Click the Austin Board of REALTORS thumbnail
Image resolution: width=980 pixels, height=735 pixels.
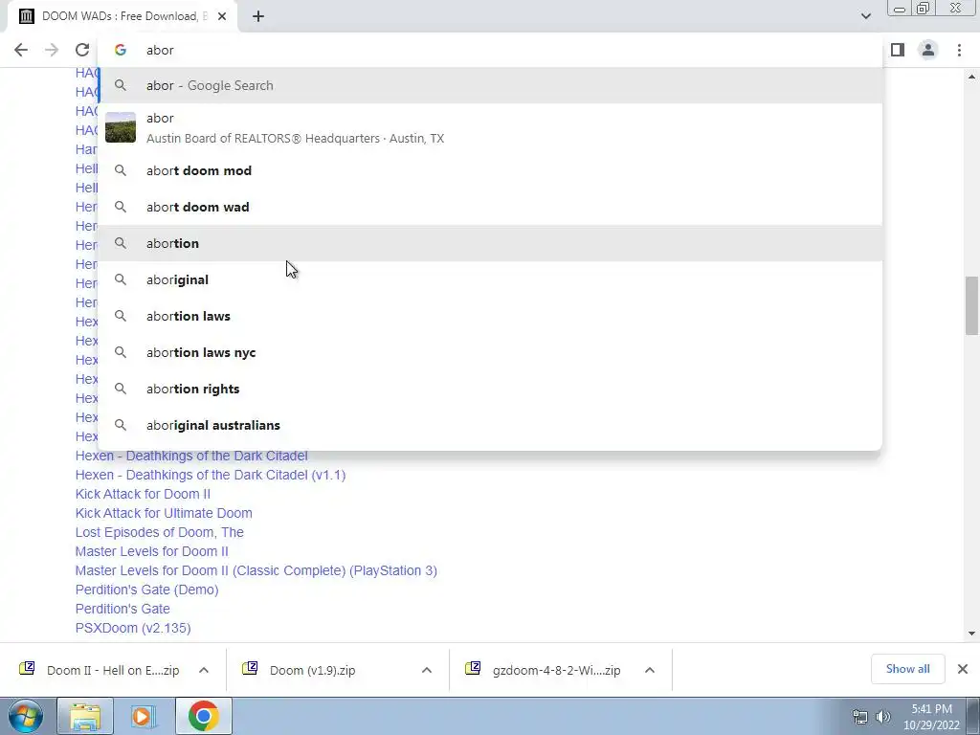coord(121,127)
